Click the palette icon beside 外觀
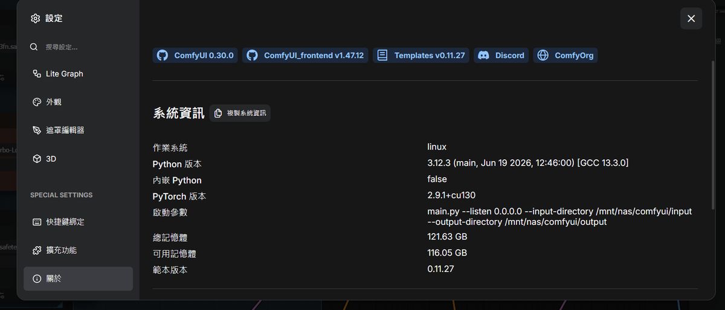The width and height of the screenshot is (725, 310). click(36, 102)
